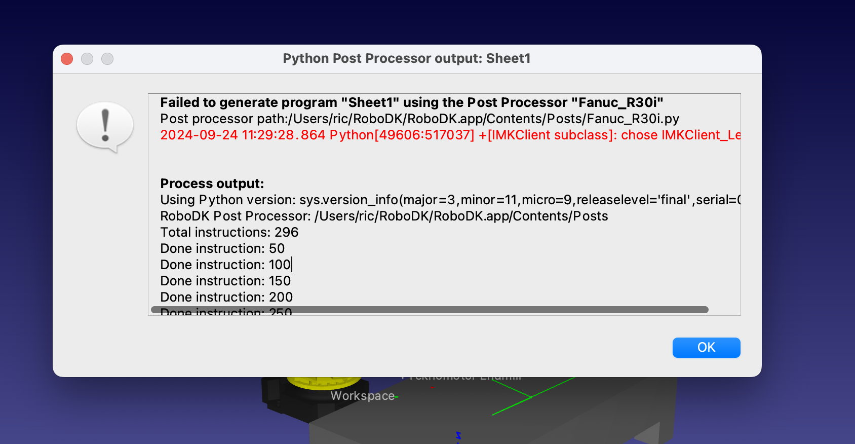Click the yellow robot base in scene
The width and height of the screenshot is (855, 444).
coord(324,383)
